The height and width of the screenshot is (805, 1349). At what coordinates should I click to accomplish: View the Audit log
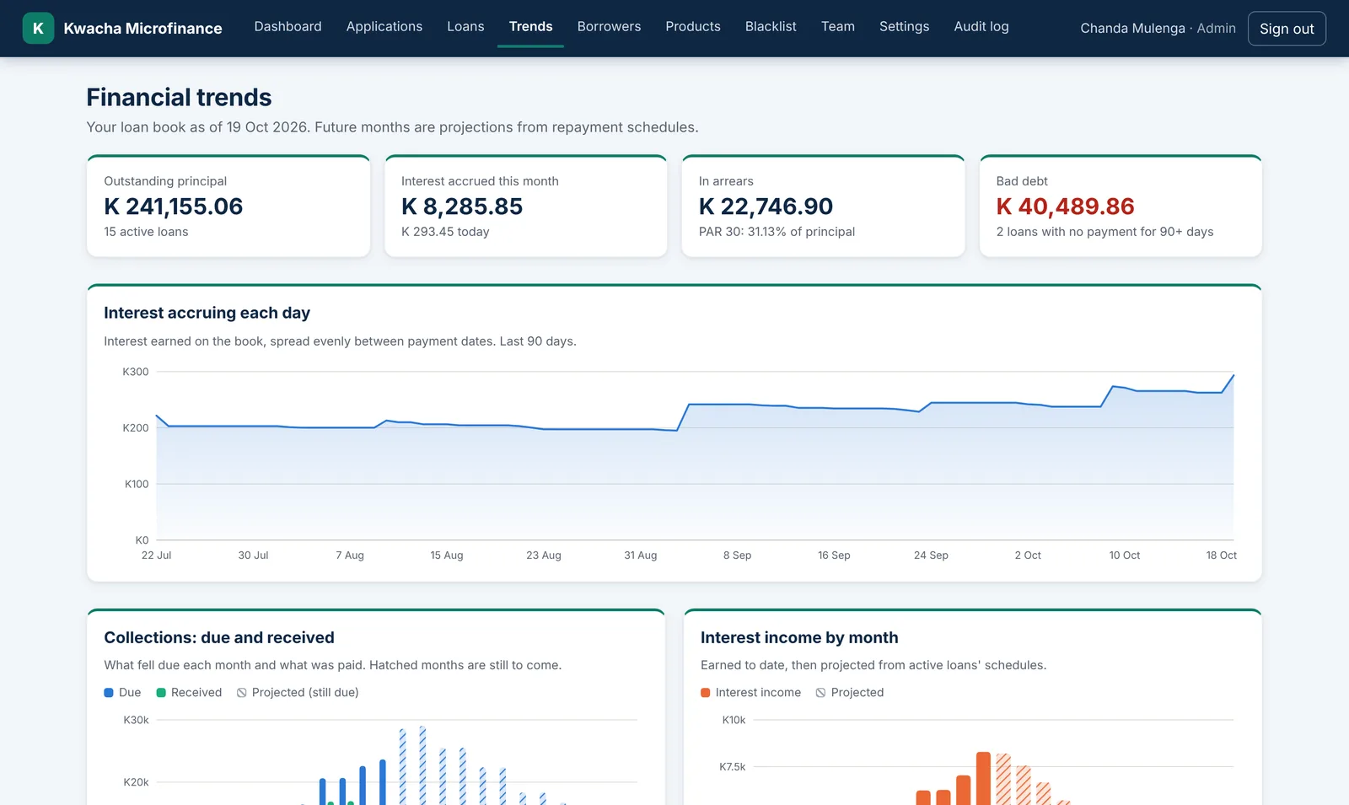click(981, 26)
